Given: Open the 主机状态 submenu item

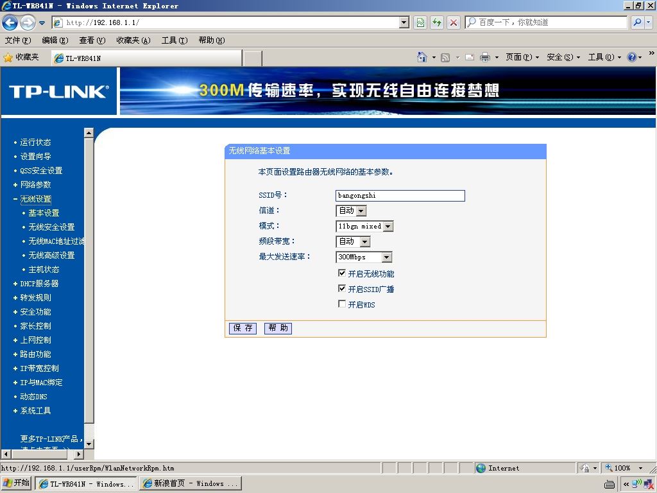Looking at the screenshot, I should click(44, 270).
